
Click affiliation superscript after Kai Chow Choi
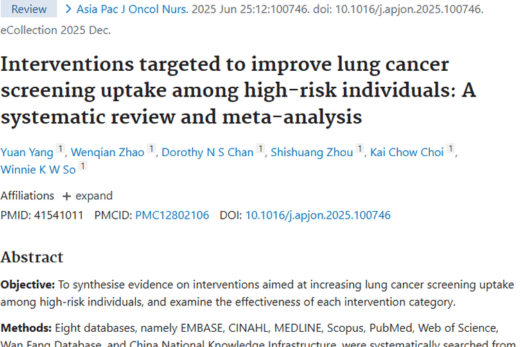point(451,149)
